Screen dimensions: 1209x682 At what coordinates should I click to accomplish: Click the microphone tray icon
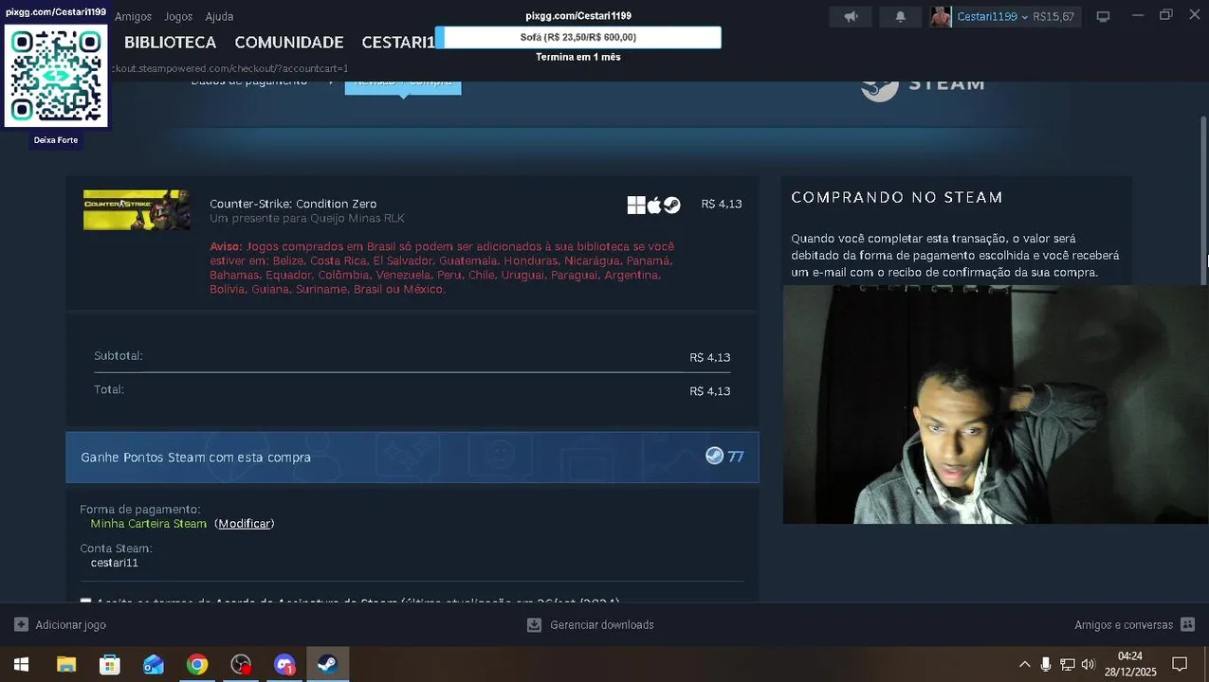point(1046,664)
